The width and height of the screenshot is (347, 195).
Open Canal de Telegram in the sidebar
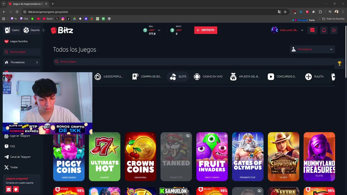[18, 157]
